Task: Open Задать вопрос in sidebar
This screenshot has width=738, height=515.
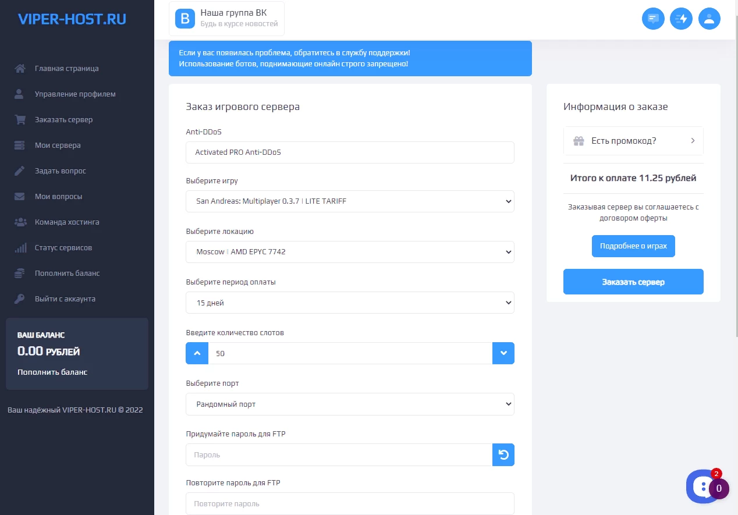Action: tap(60, 171)
